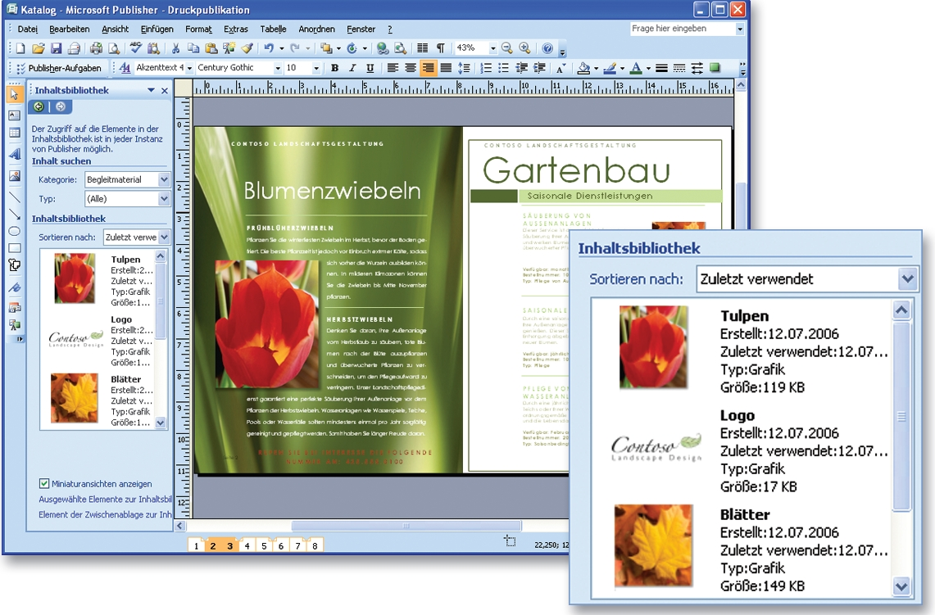This screenshot has width=935, height=615.
Task: Open Publisher help with the question mark icon
Action: click(547, 48)
